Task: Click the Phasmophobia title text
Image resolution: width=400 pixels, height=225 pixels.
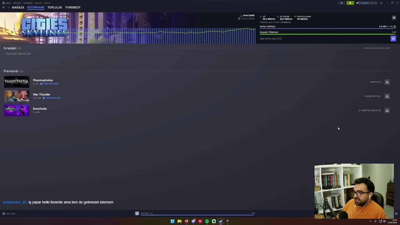Action: coord(43,80)
